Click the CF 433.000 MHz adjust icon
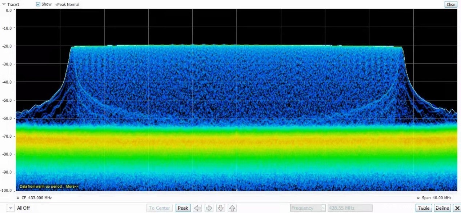461x213 pixels. 18,198
